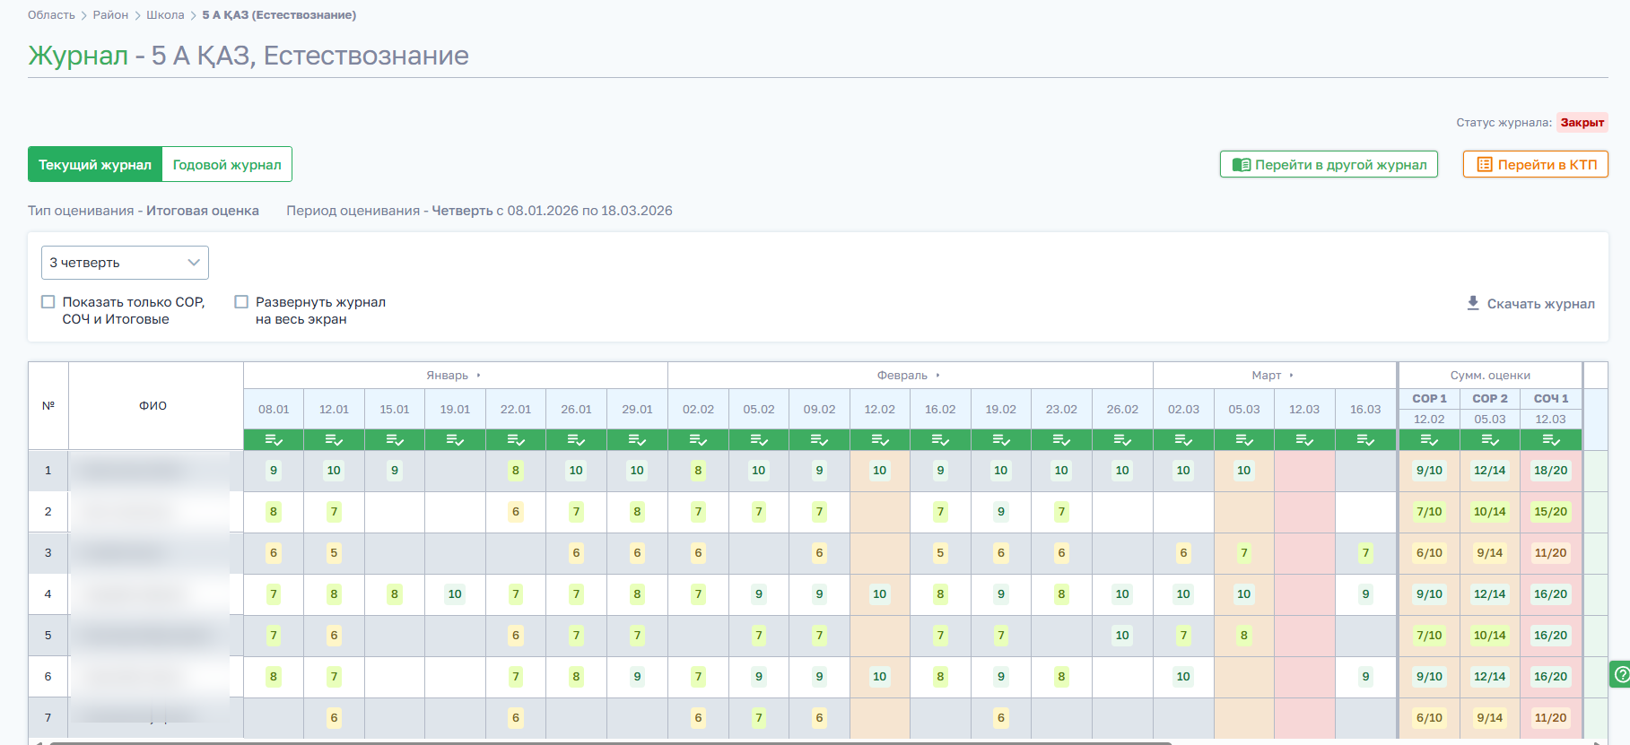
Task: Expand the Февраль month header arrow
Action: coord(938,376)
